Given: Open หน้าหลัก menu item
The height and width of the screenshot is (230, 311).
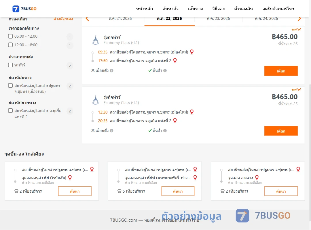Looking at the screenshot, I should pos(144,9).
